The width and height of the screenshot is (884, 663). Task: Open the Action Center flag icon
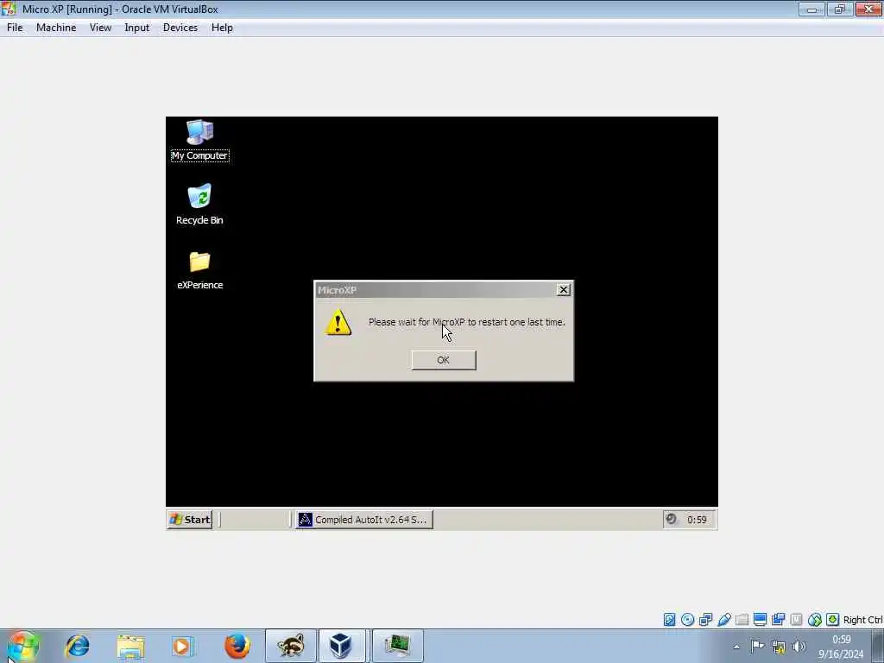click(757, 647)
